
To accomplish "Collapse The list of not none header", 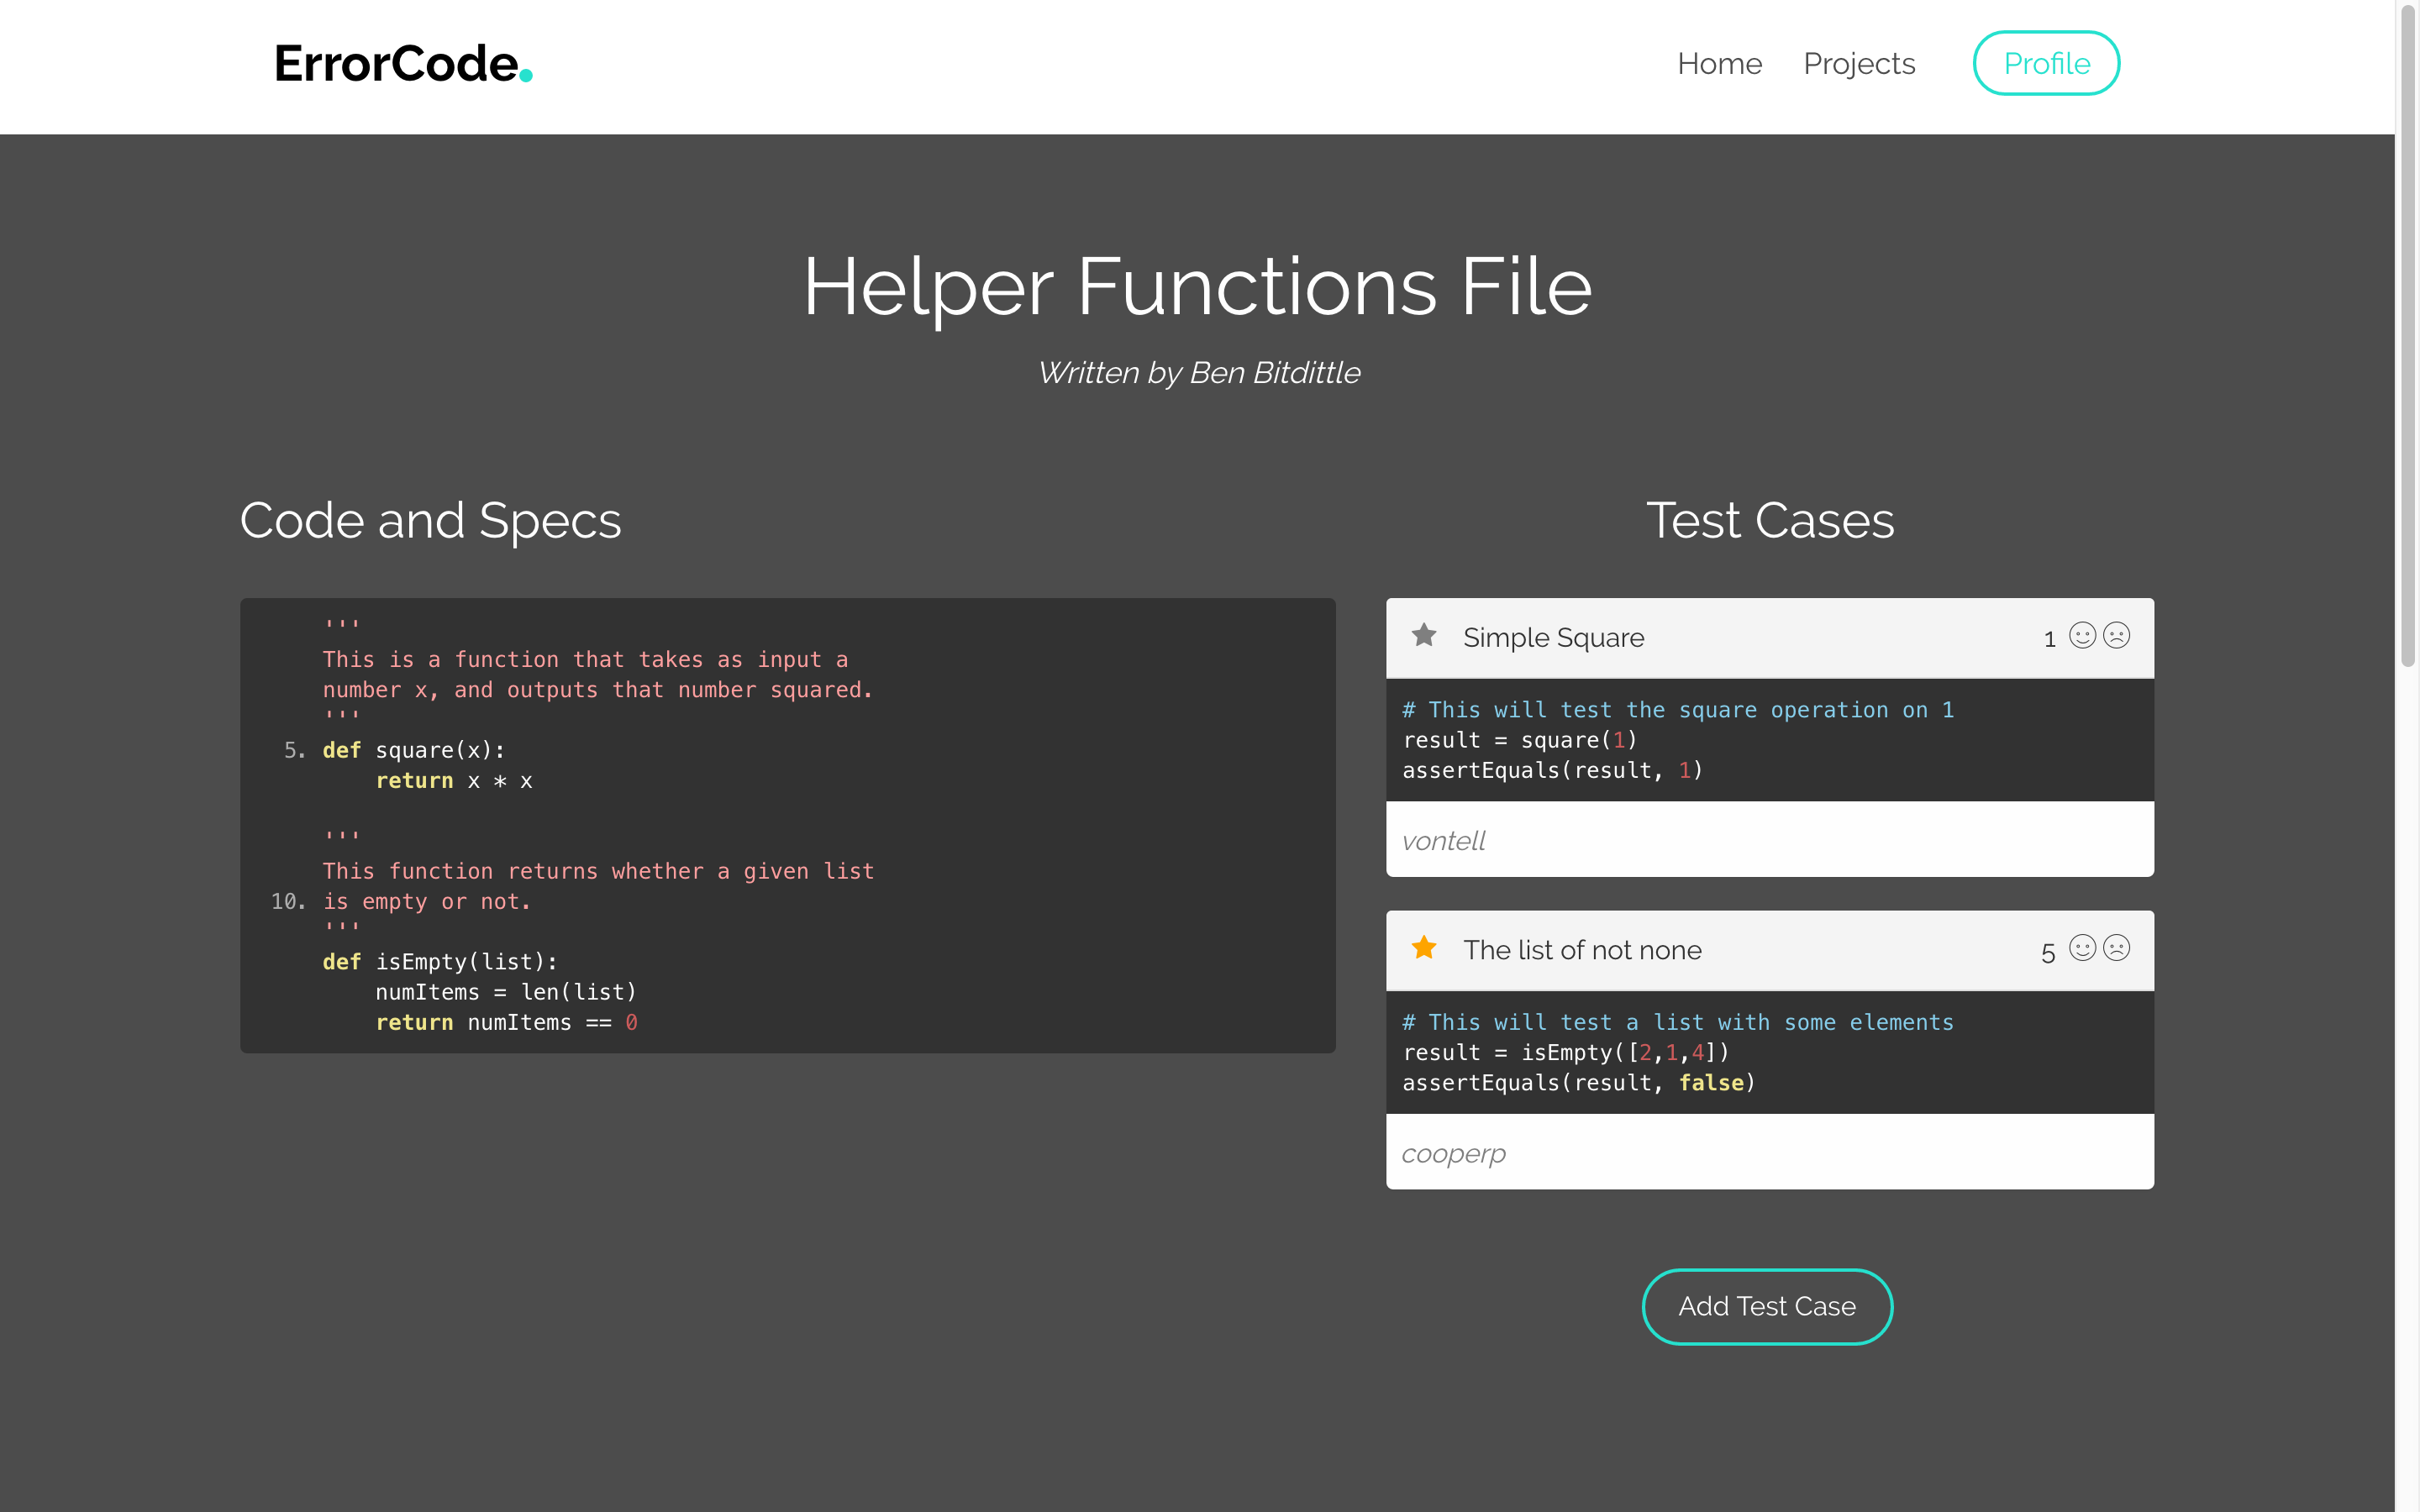I will (1582, 950).
